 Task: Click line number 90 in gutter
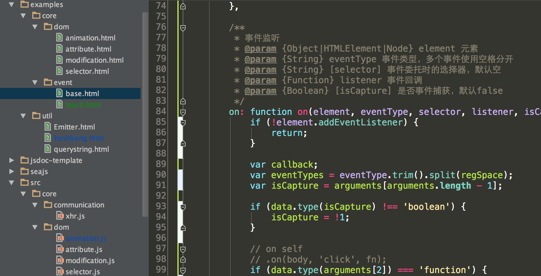tap(161, 175)
